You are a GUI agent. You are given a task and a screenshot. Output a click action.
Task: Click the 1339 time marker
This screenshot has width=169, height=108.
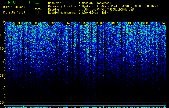pos(147,23)
